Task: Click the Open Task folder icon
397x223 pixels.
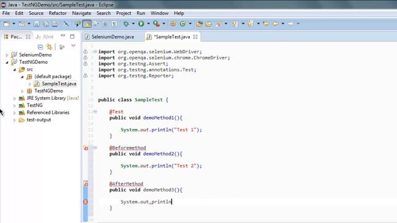Action: 208,24
